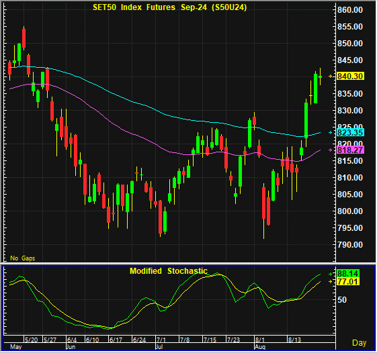Image resolution: width=377 pixels, height=353 pixels.
Task: Click the cyan 823.35 moving average label
Action: (350, 132)
